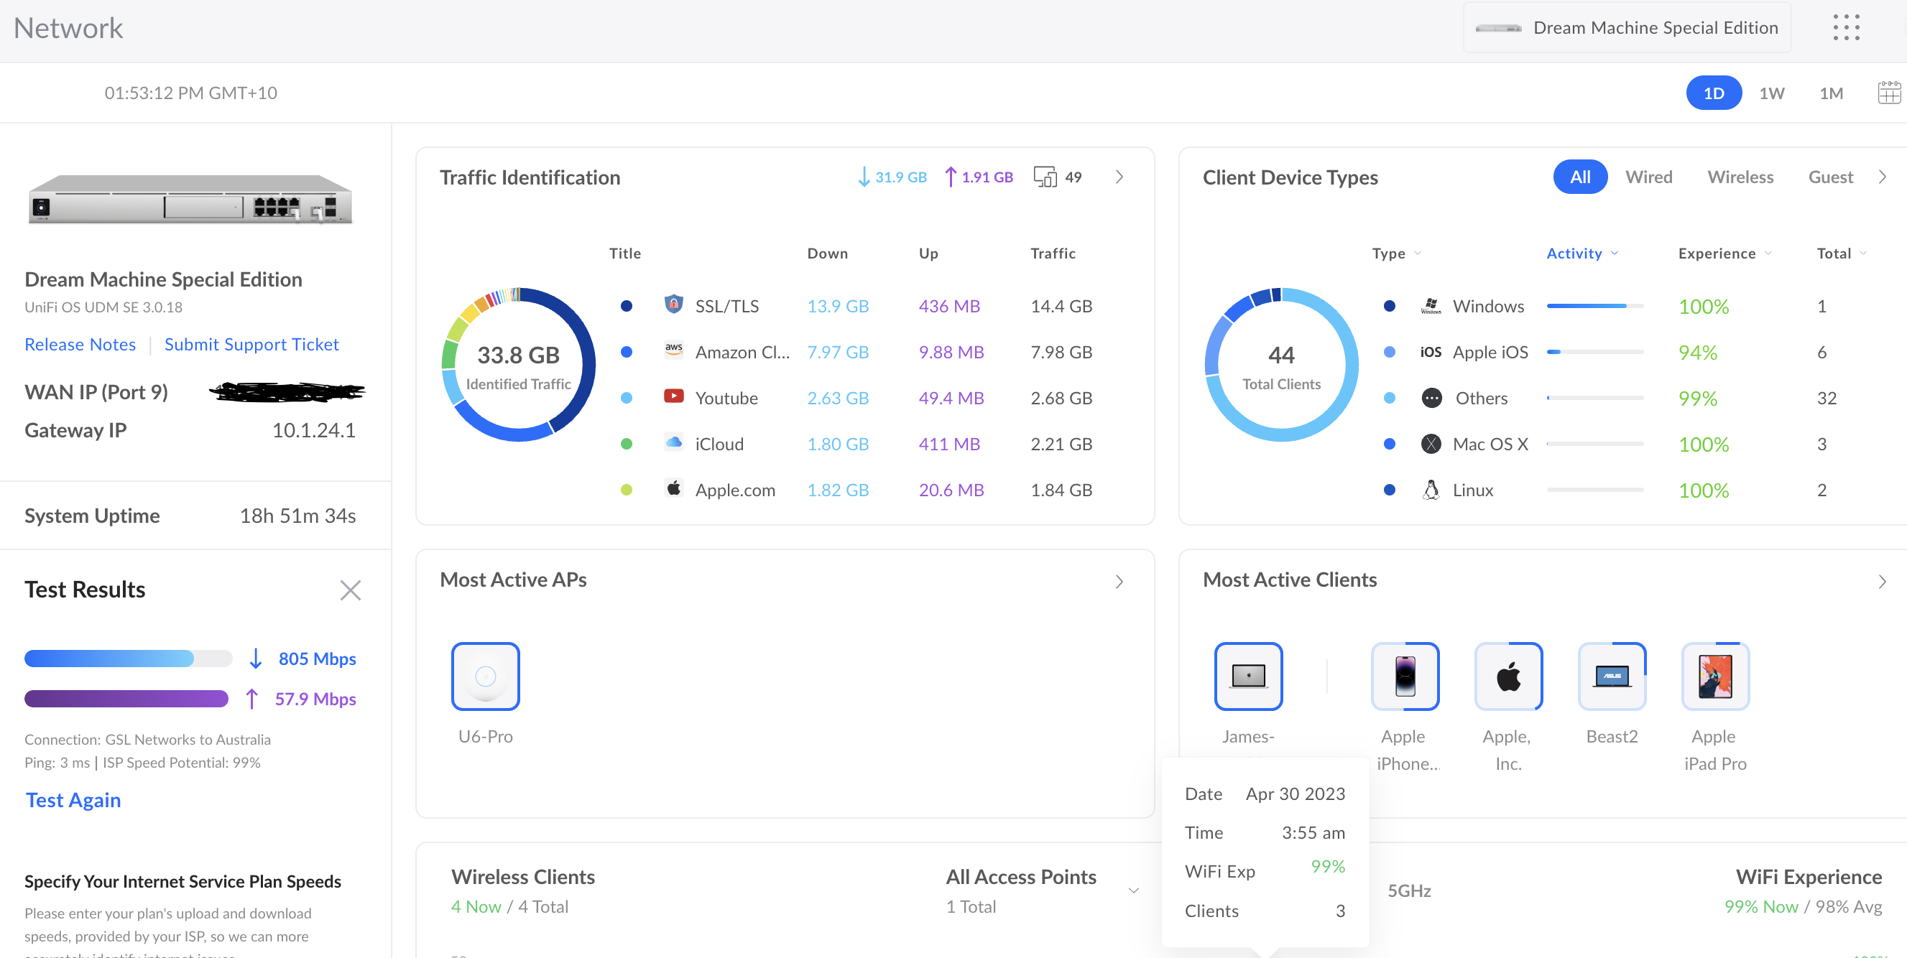Switch to the Wireless client tab
Viewport: 1907px width, 958px height.
pyautogui.click(x=1740, y=177)
